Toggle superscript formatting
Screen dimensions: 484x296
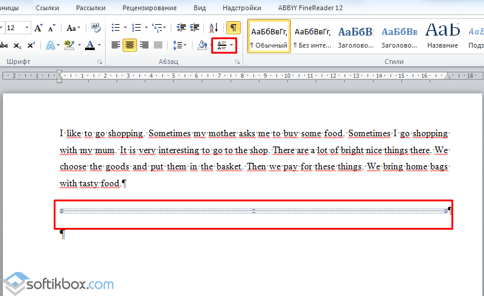(x=31, y=45)
